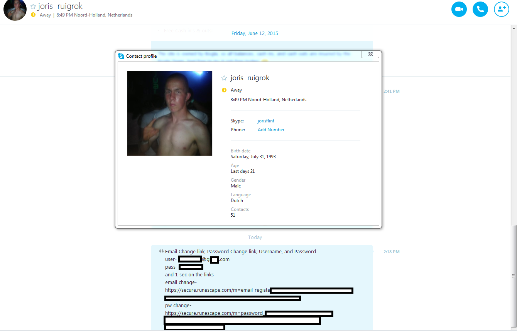This screenshot has height=331, width=517.
Task: Click the 2:18 PM message timestamp
Action: coord(391,252)
